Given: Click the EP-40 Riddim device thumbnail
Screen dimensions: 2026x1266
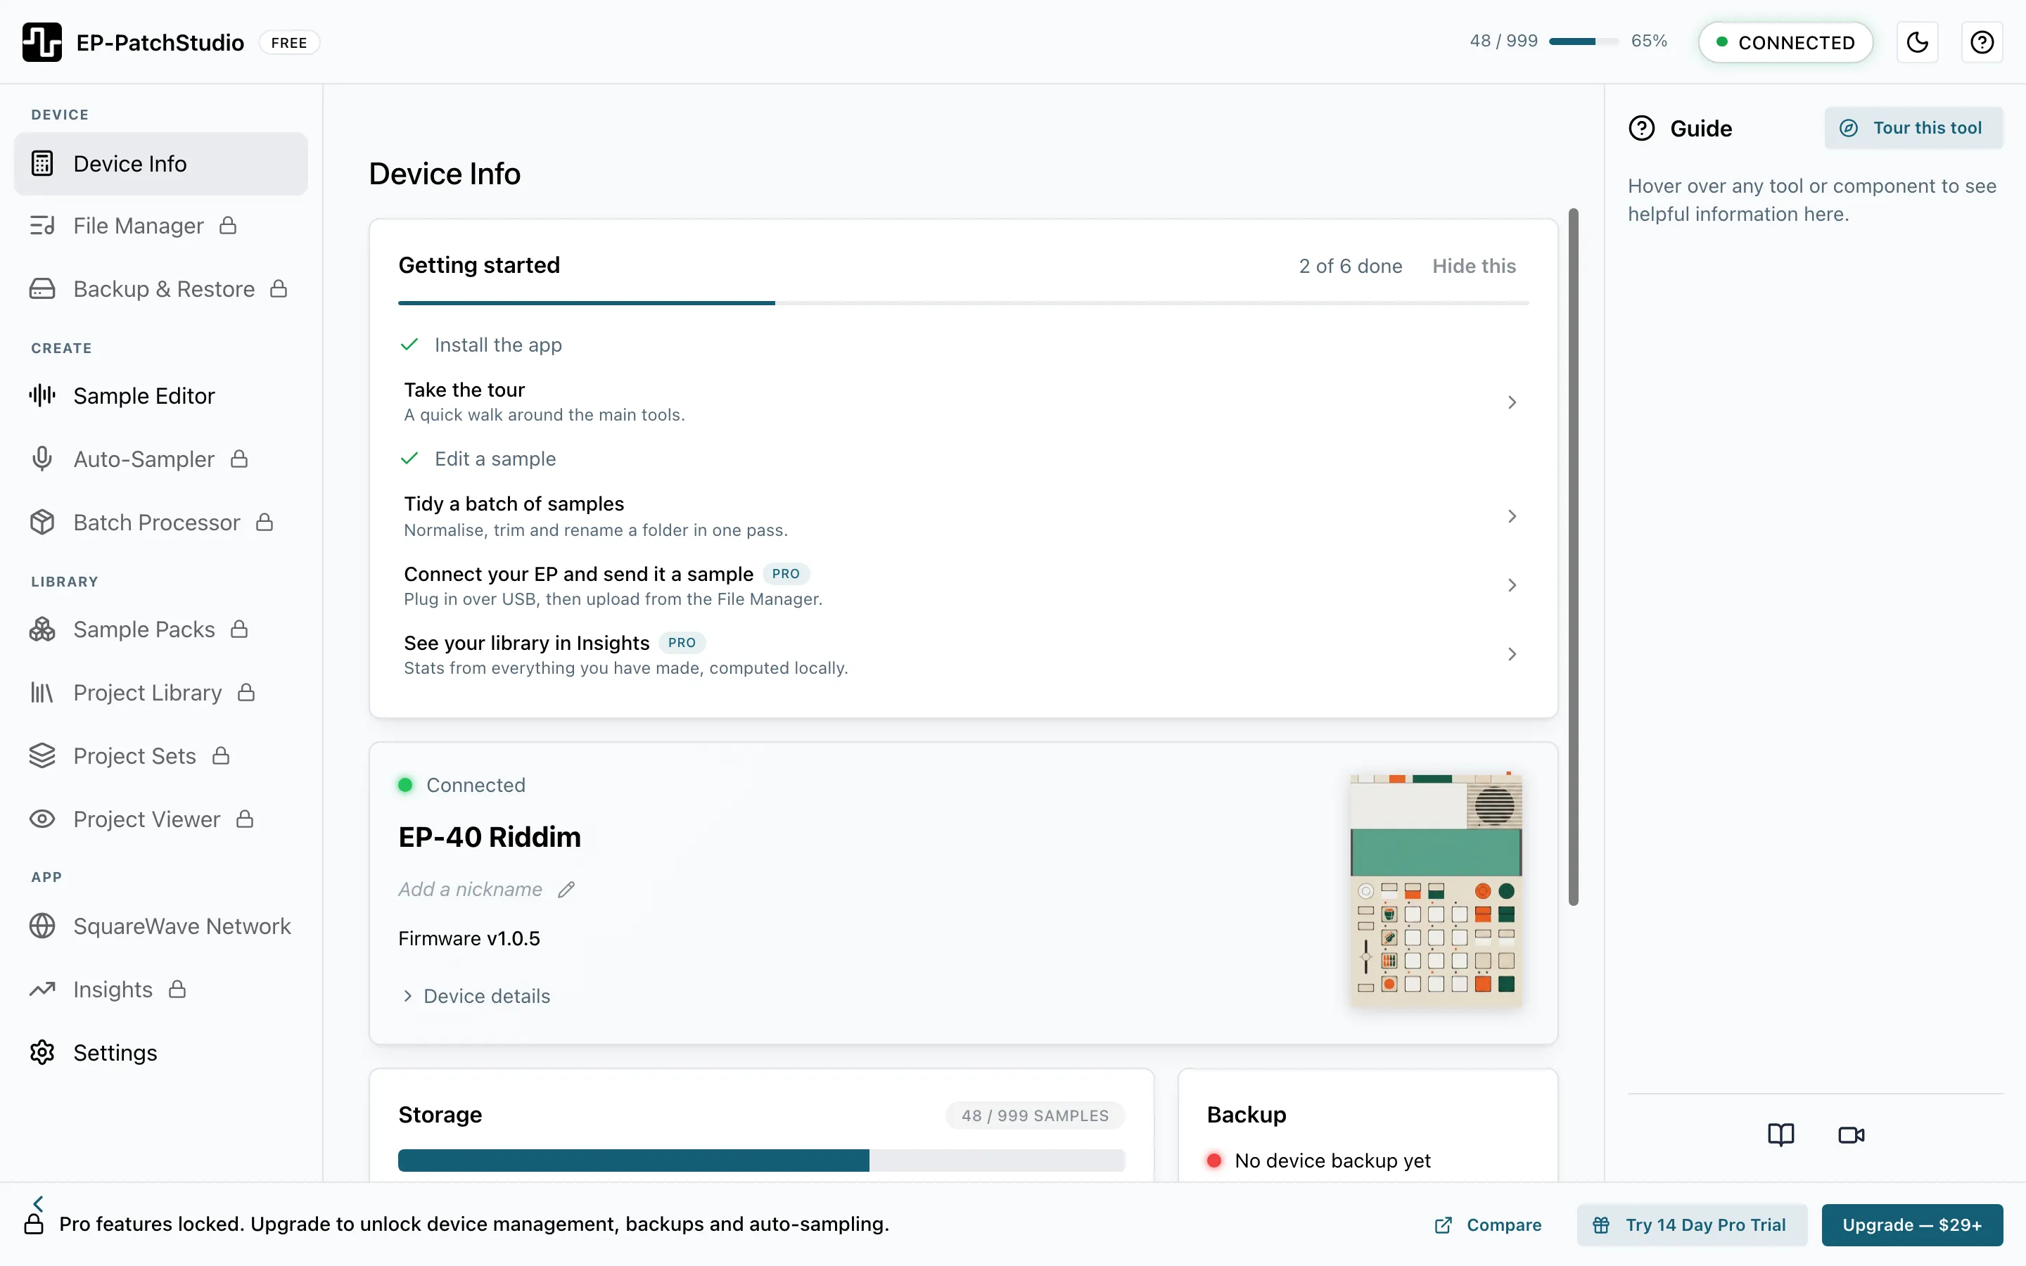Looking at the screenshot, I should [1436, 889].
